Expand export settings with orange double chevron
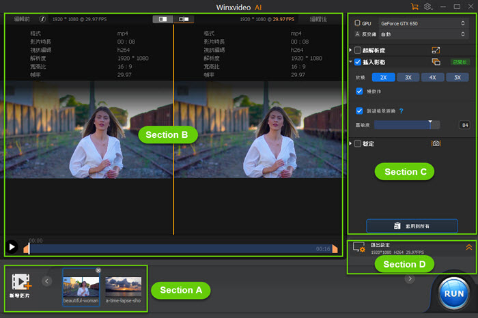 point(469,247)
